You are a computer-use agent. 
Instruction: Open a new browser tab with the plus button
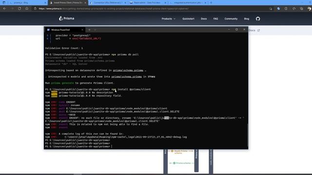click(211, 2)
